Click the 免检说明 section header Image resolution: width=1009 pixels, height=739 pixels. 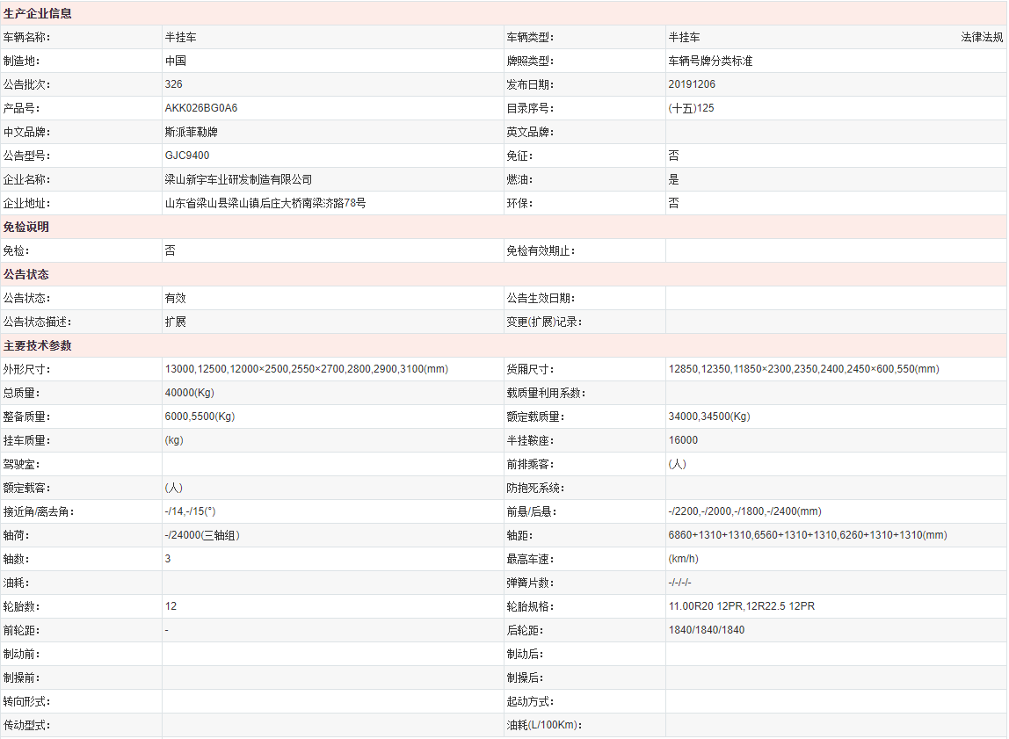(x=26, y=227)
